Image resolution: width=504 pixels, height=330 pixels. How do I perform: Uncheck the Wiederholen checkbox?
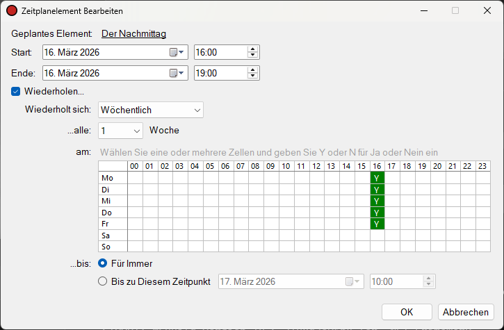pos(15,92)
